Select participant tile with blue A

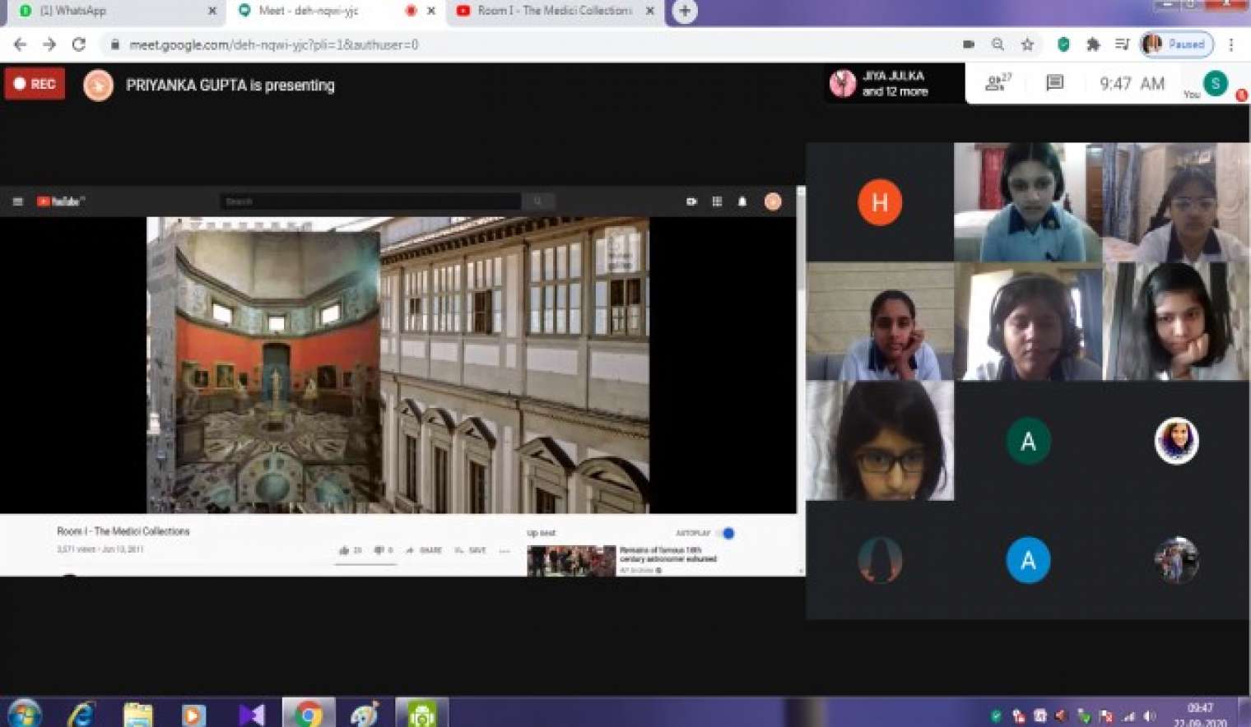point(1028,560)
